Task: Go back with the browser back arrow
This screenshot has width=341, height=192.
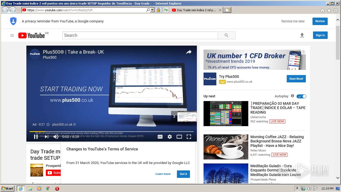Action: [5, 10]
